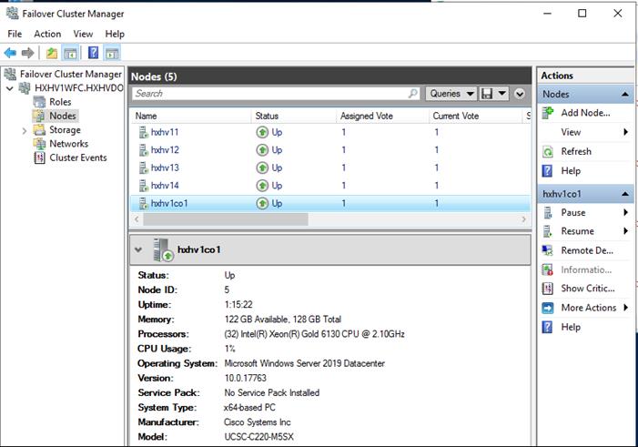Click Add Node... action
Viewport: 638px width, 447px height.
[585, 113]
